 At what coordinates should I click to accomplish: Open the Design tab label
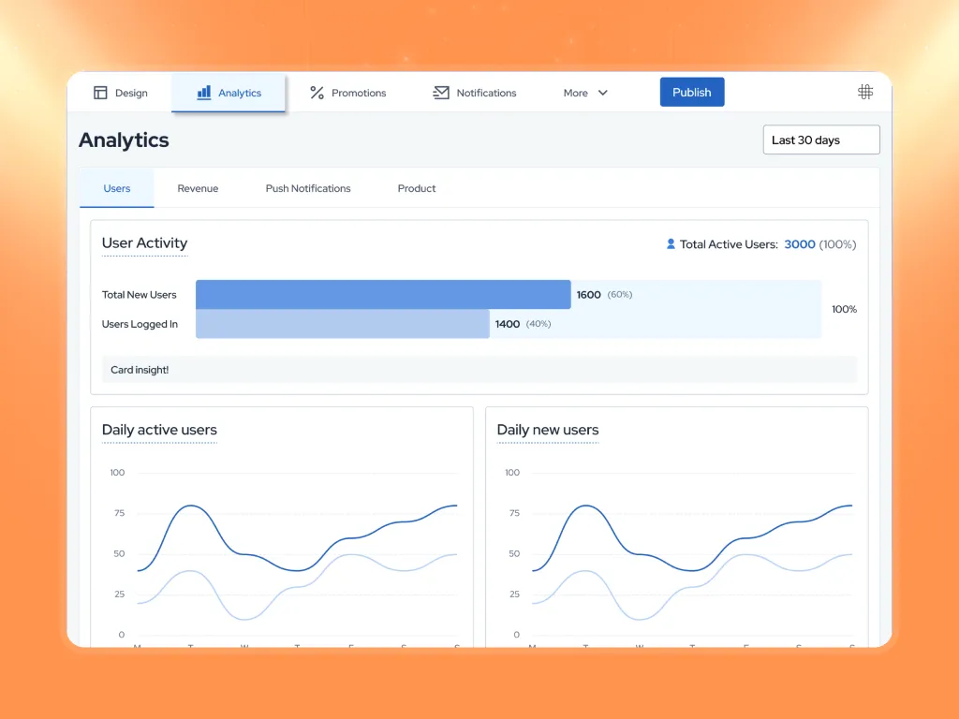131,93
